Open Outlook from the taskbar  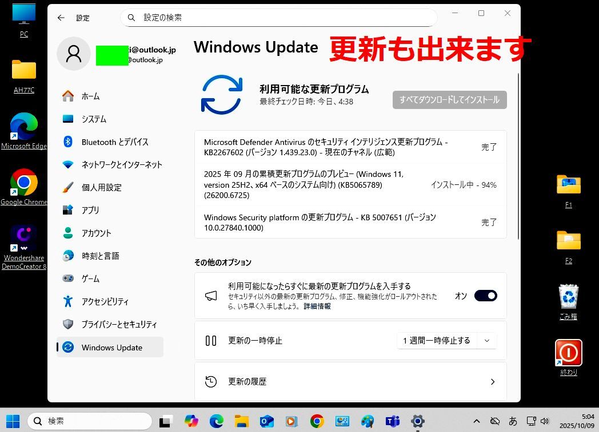(x=266, y=421)
